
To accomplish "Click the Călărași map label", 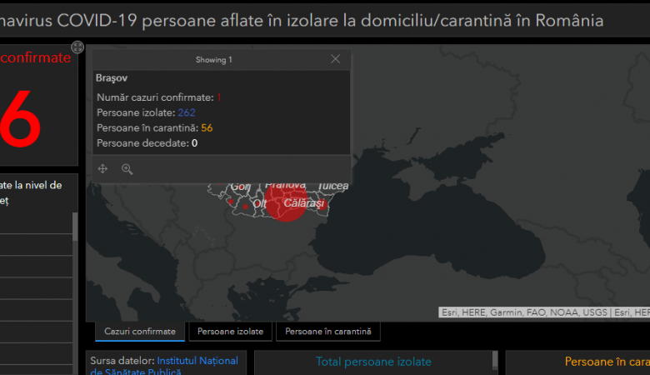I will coord(304,203).
